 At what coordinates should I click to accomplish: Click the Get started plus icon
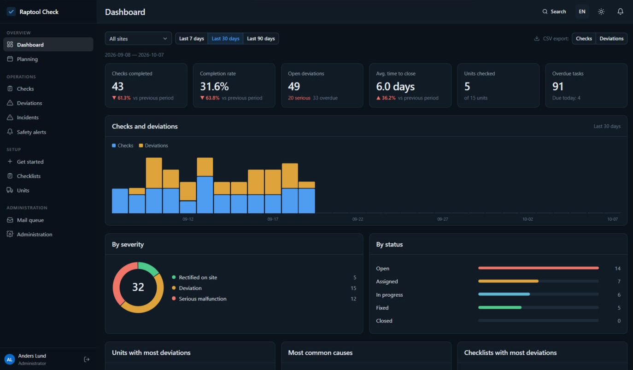pyautogui.click(x=10, y=162)
